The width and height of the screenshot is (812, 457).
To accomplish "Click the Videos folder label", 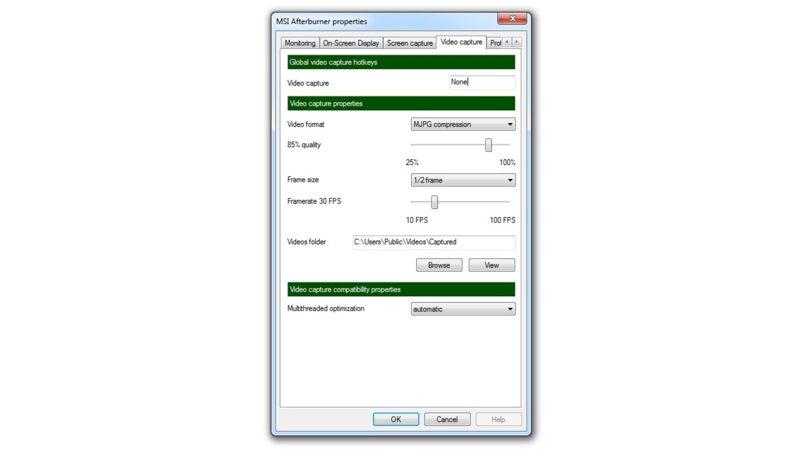I will [307, 242].
